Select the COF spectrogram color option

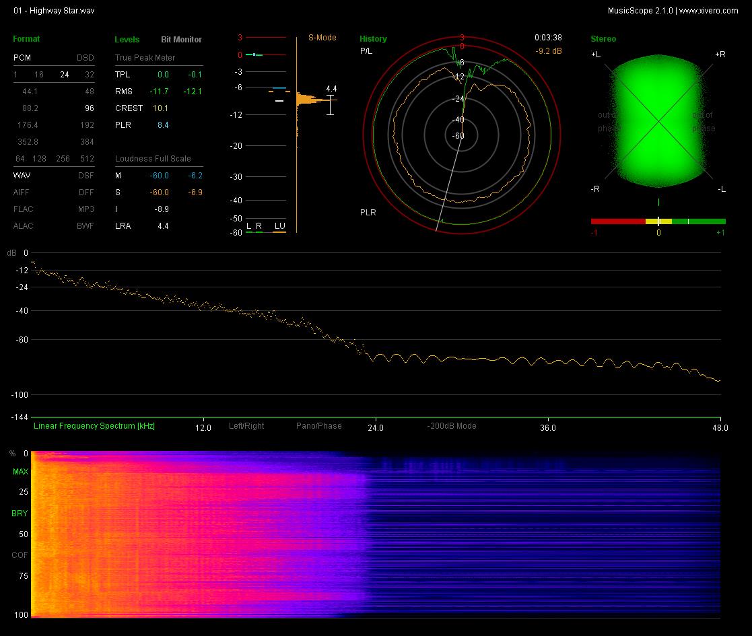20,555
